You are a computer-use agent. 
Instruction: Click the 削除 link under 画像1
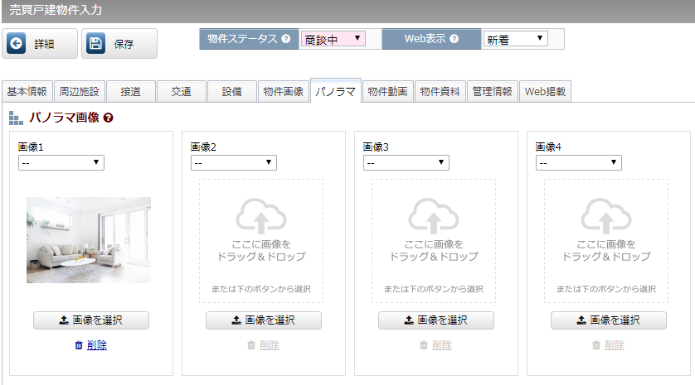point(97,345)
